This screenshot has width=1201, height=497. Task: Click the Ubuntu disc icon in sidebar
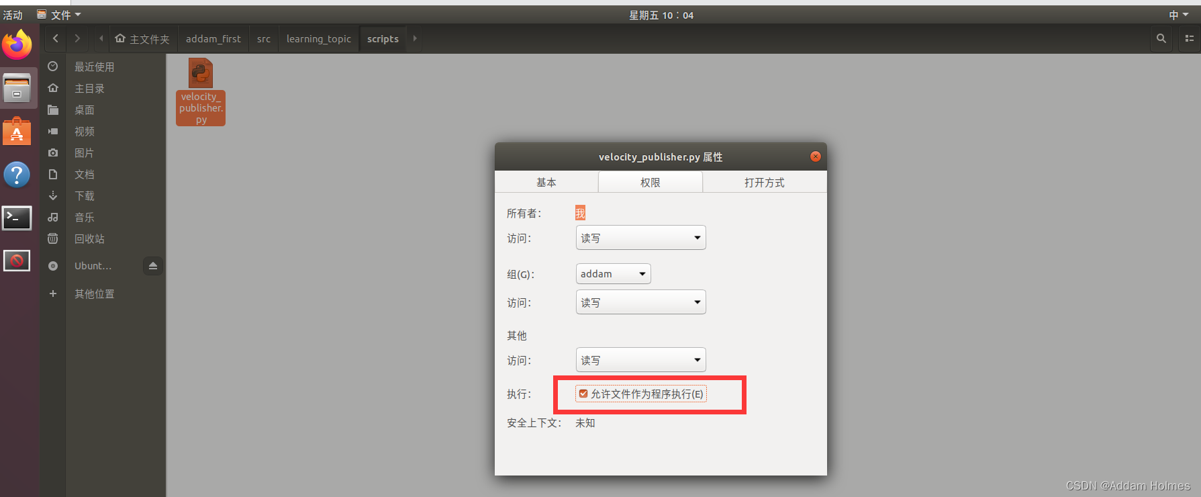[x=53, y=266]
